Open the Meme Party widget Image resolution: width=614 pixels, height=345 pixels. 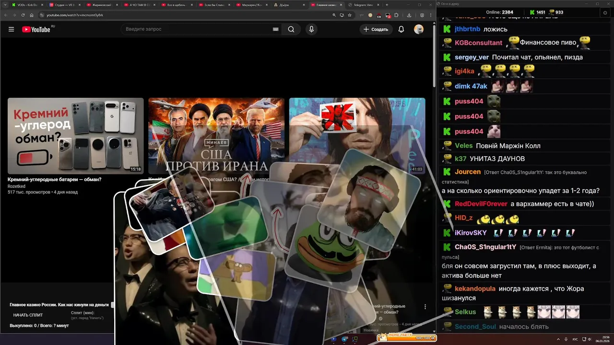click(x=406, y=338)
